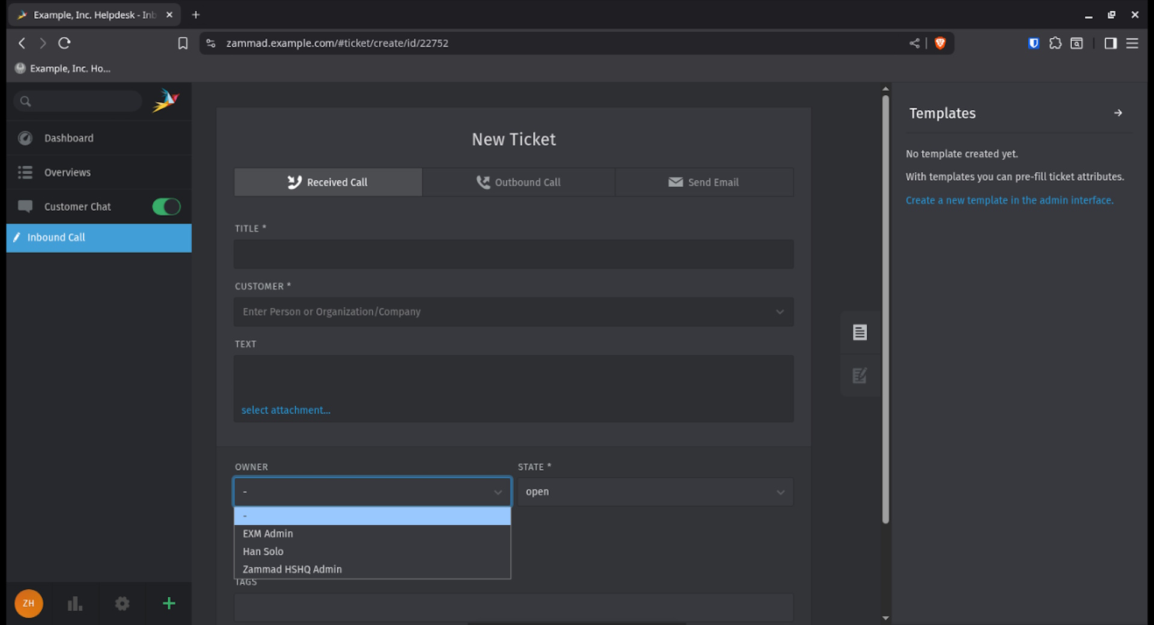
Task: Click into the Title input field
Action: click(513, 254)
